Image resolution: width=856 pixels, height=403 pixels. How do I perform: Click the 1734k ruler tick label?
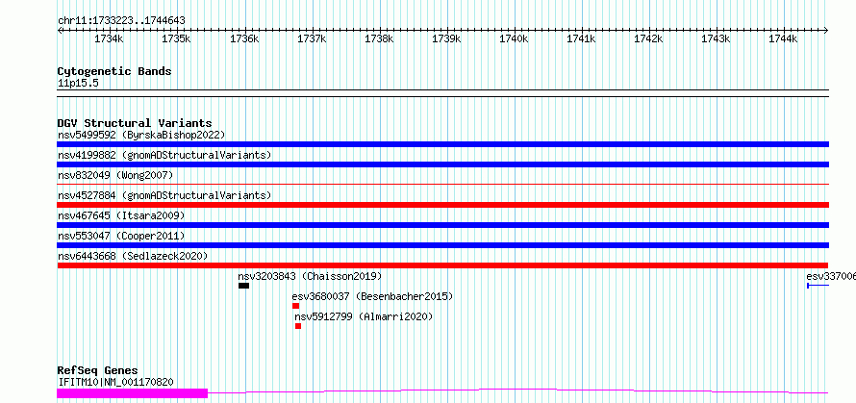109,38
